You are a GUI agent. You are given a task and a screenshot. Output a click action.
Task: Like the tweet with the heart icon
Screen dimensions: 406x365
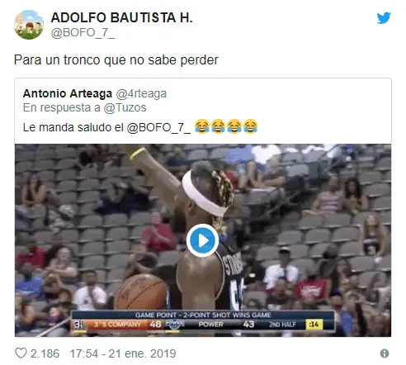(x=21, y=353)
